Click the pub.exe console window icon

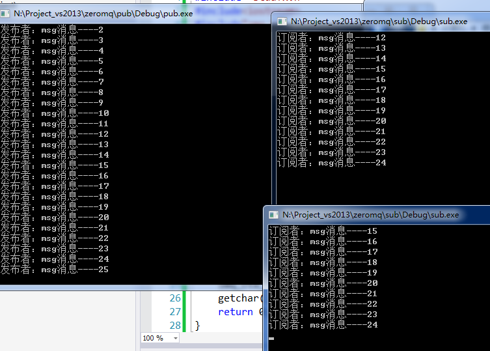coord(5,14)
